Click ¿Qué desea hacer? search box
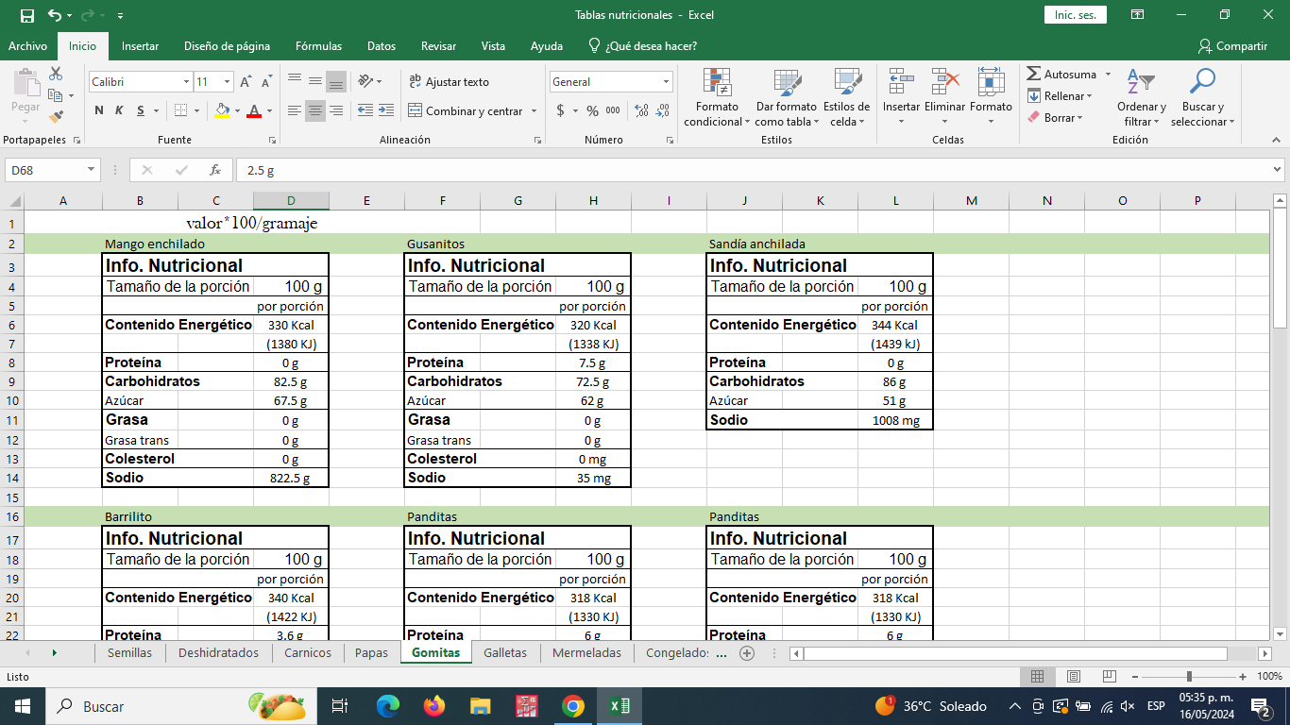This screenshot has width=1290, height=725. point(642,45)
